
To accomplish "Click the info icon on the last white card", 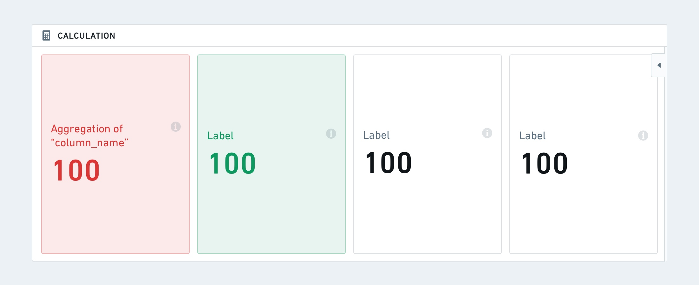I will click(643, 136).
